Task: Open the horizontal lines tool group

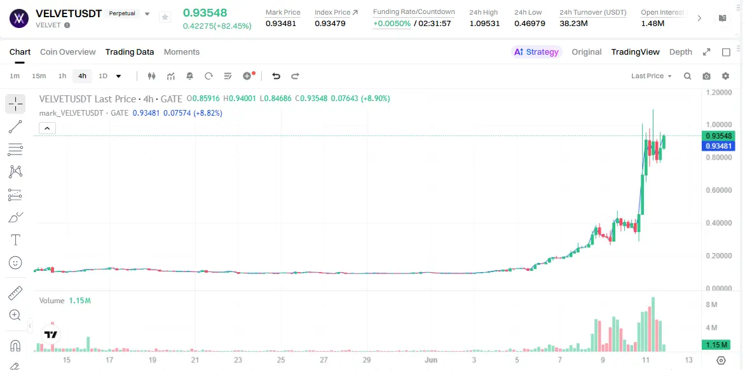Action: [x=15, y=149]
